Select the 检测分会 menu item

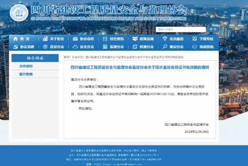tap(146, 47)
